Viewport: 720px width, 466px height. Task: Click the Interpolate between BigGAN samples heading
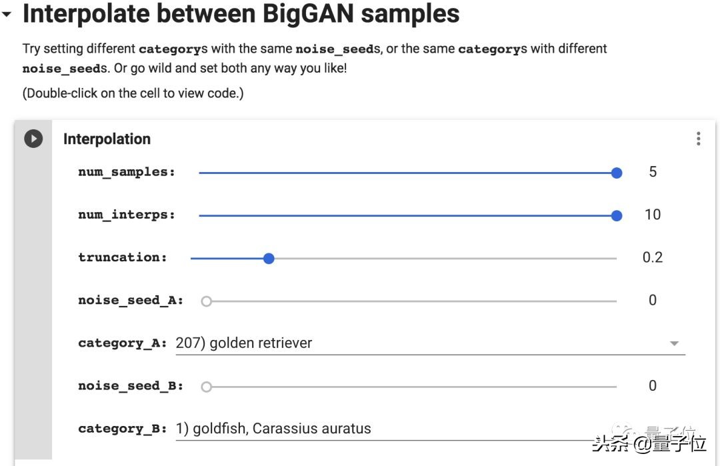pyautogui.click(x=241, y=14)
